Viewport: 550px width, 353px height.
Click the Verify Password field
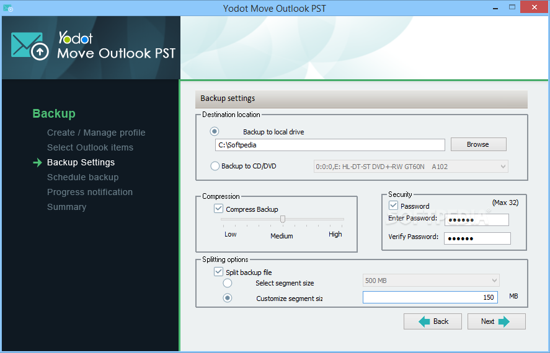tap(477, 238)
